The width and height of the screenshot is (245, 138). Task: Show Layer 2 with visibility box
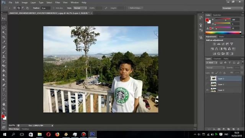click(x=207, y=79)
